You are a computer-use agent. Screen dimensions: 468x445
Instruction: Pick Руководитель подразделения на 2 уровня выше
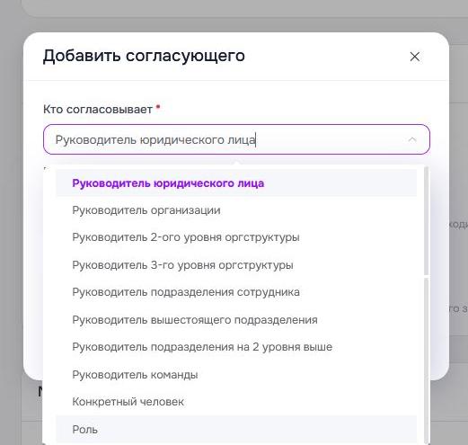(x=236, y=347)
